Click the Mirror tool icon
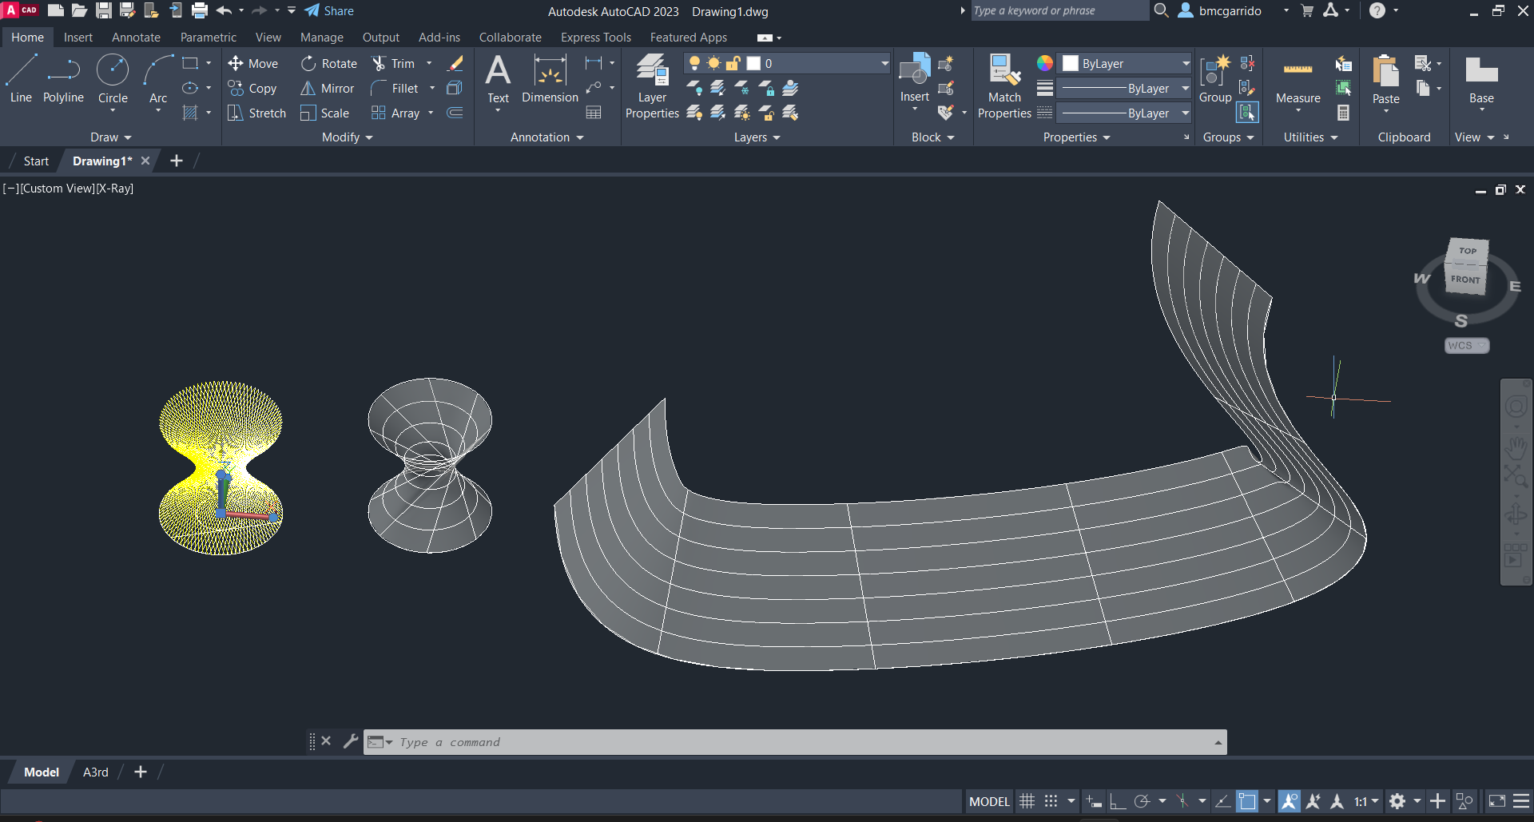1534x822 pixels. pyautogui.click(x=308, y=89)
